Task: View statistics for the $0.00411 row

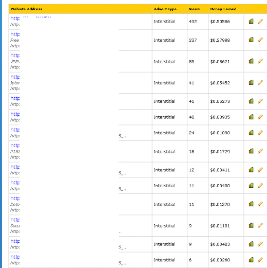Action: click(x=251, y=170)
